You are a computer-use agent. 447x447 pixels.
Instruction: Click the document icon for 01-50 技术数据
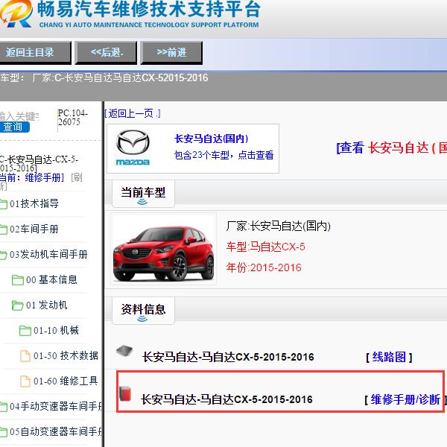pyautogui.click(x=25, y=356)
